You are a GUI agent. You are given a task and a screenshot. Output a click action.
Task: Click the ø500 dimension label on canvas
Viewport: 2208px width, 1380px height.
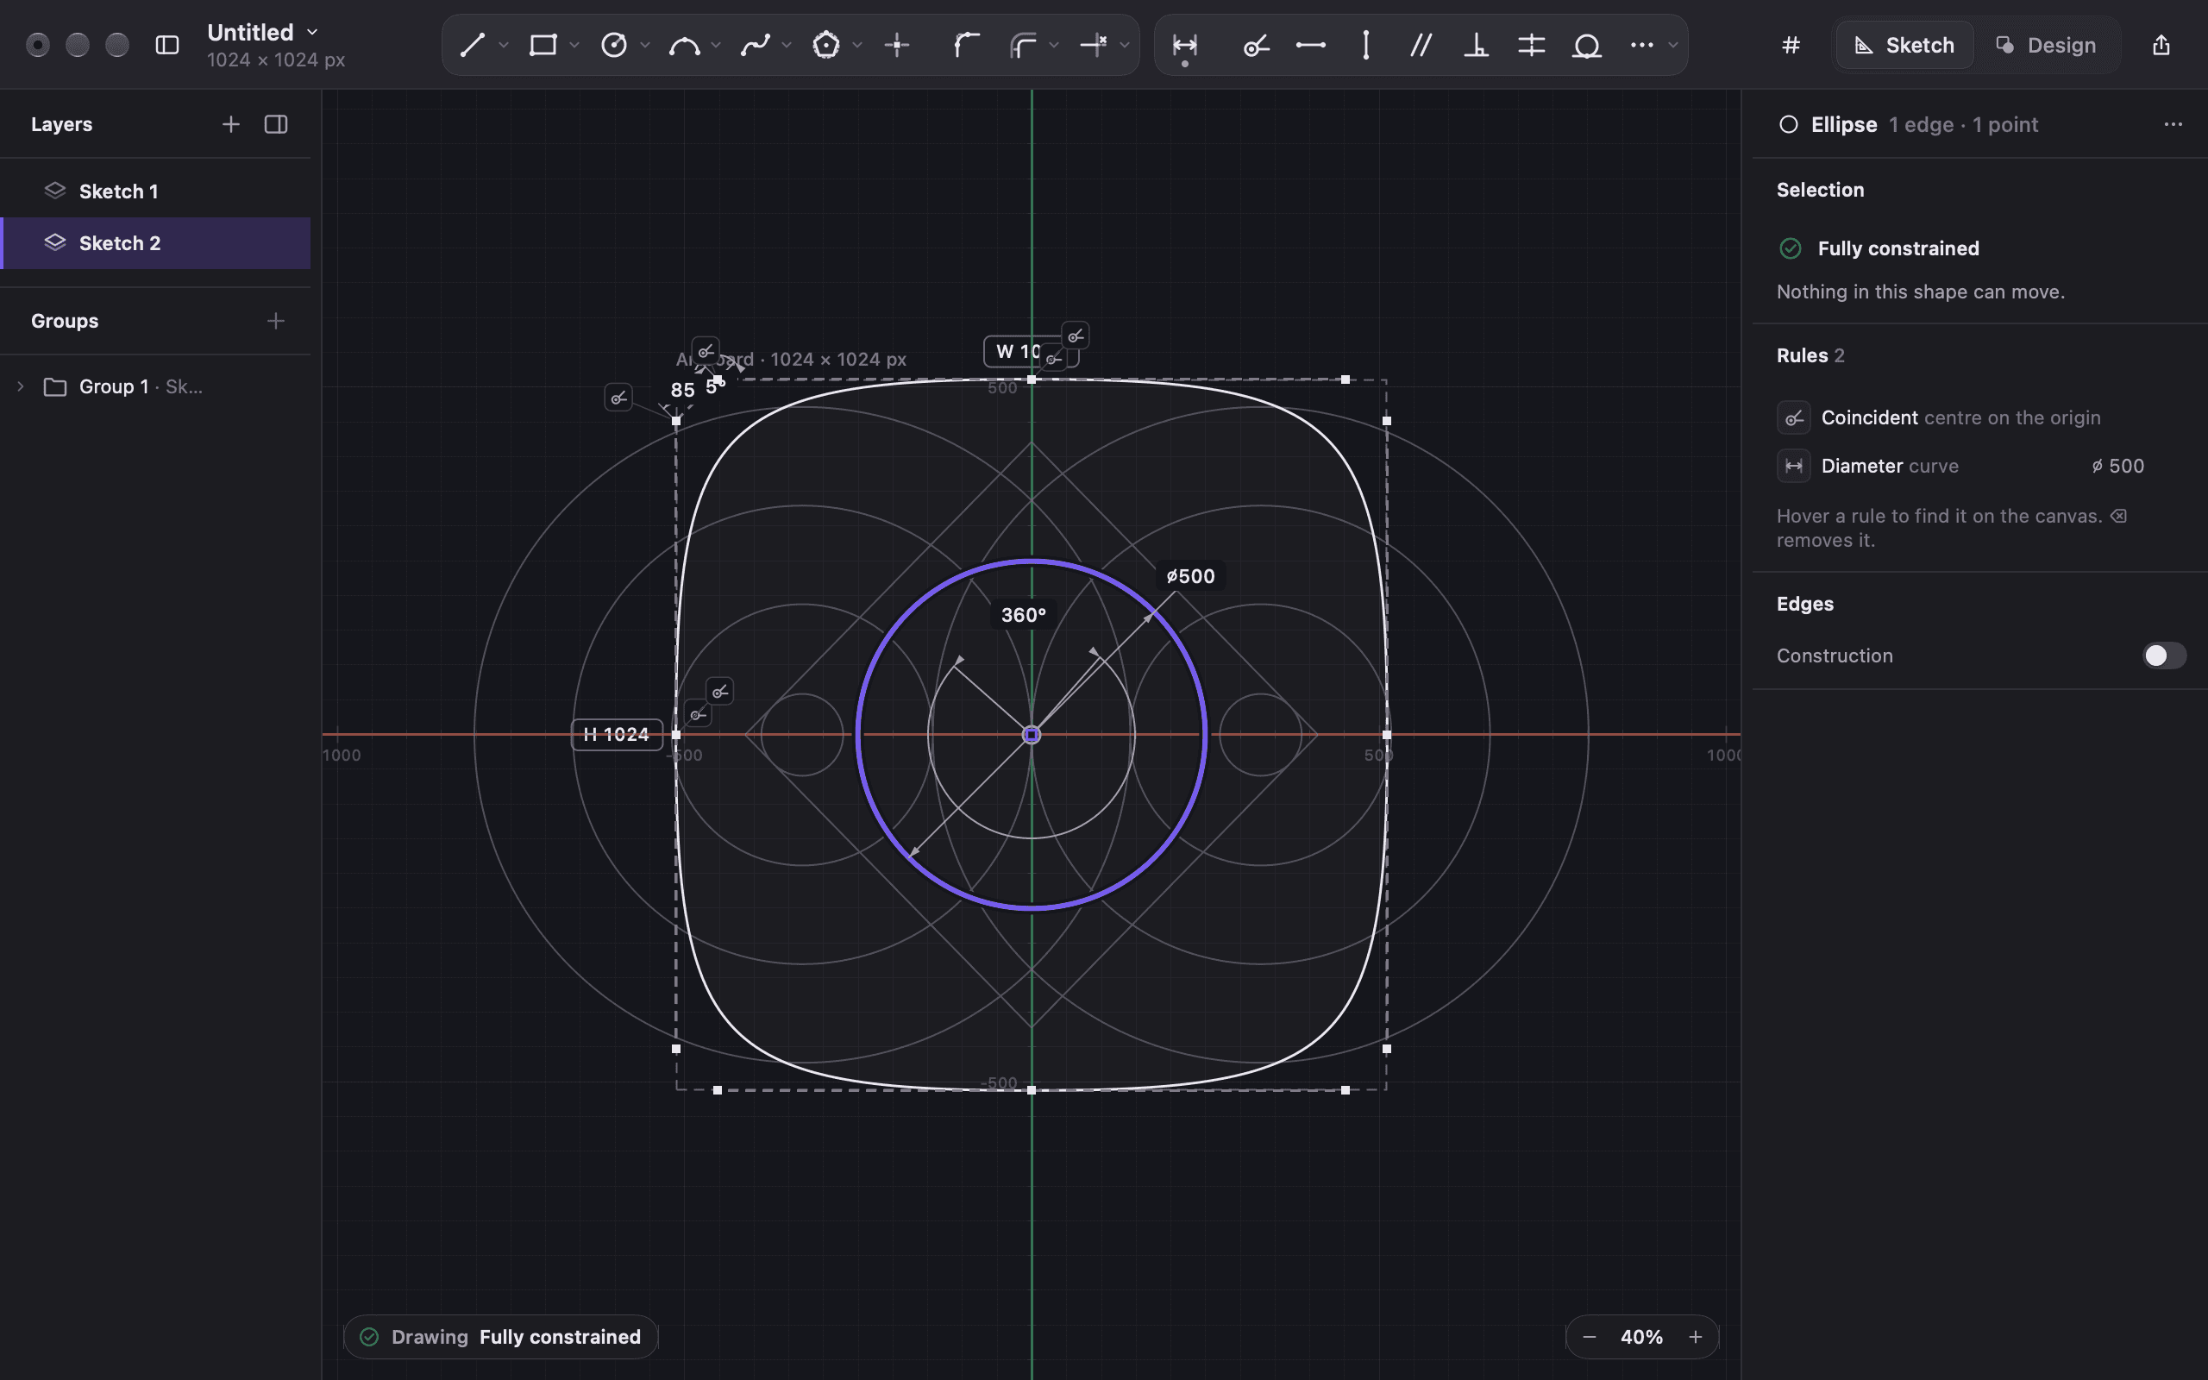(x=1190, y=576)
